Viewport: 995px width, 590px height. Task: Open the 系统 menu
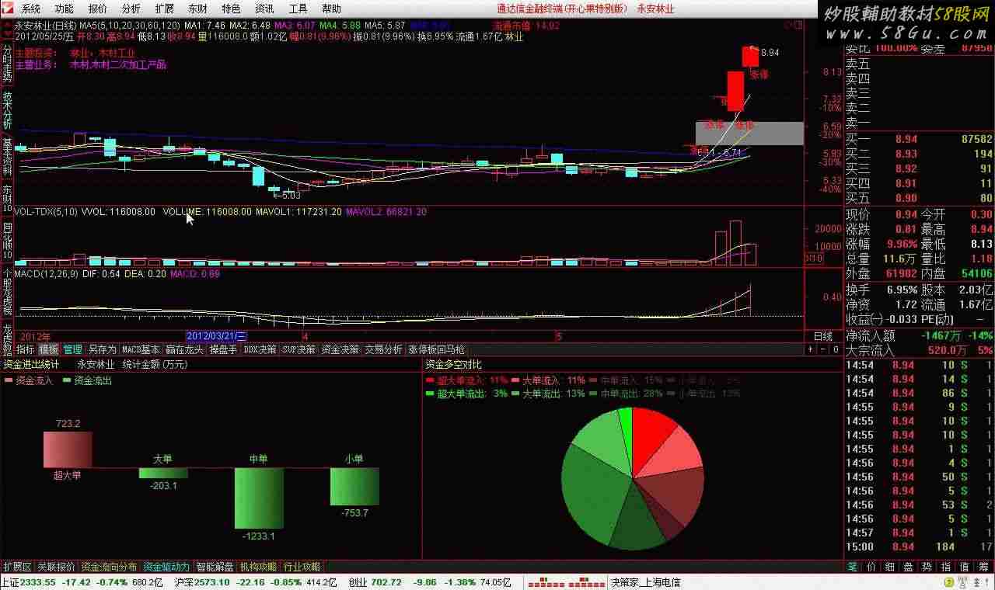pos(30,9)
